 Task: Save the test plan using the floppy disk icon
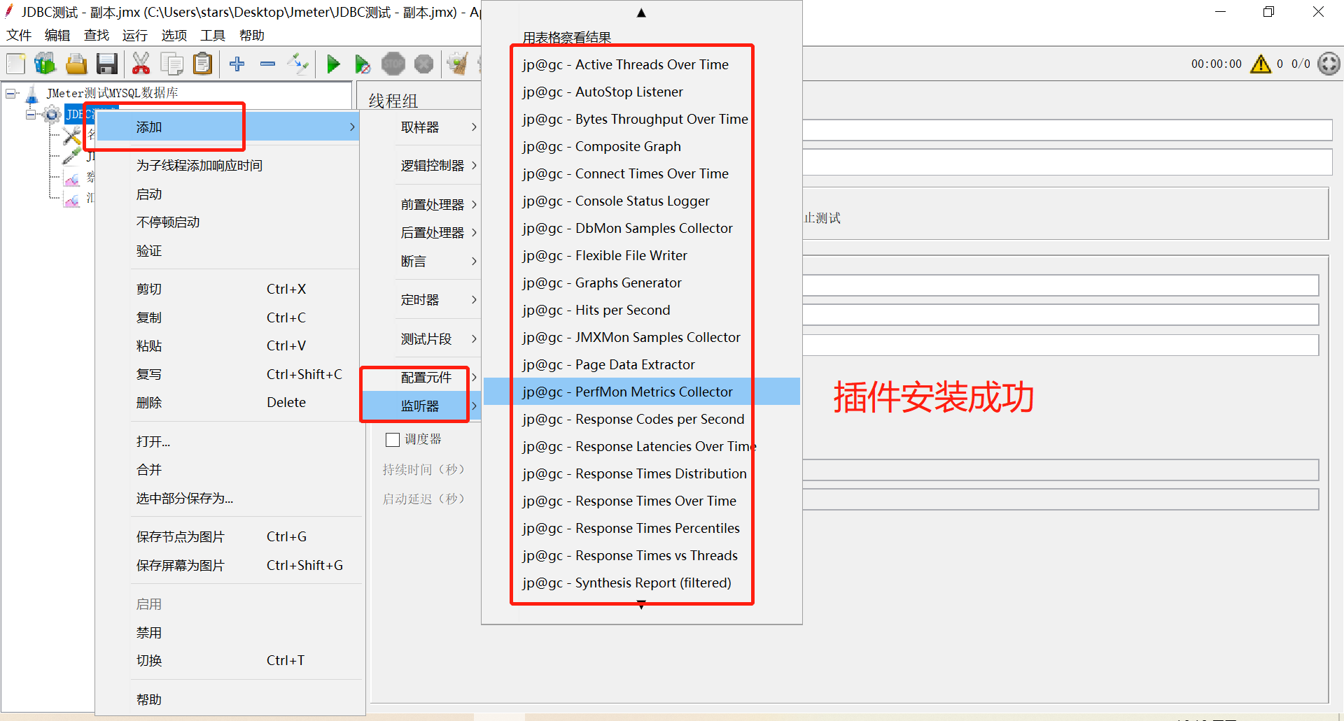coord(106,64)
